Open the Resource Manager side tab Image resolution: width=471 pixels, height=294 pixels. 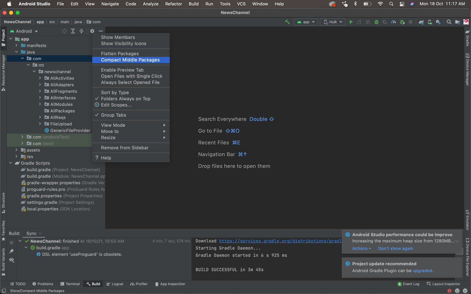coord(4,73)
